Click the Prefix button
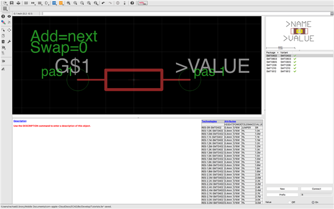Image resolution: width=334 pixels, height=209 pixels. (x=282, y=195)
